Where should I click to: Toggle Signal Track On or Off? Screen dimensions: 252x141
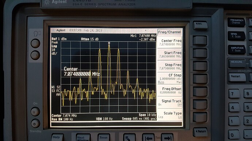click(169, 103)
